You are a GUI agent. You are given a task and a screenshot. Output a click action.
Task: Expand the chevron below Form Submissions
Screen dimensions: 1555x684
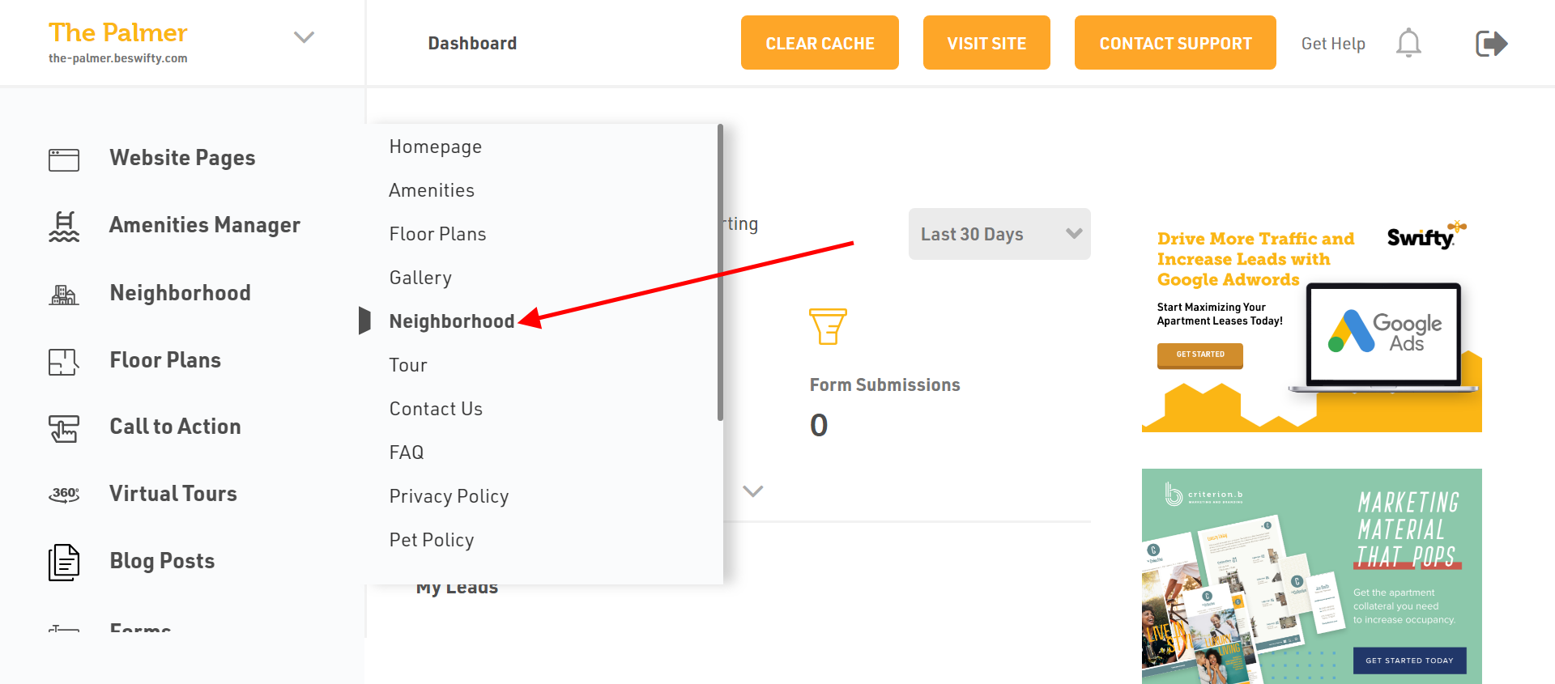(x=753, y=491)
